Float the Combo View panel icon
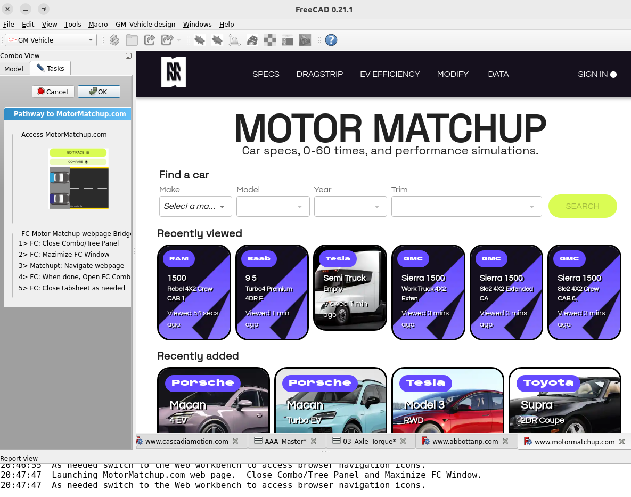Viewport: 631px width, 497px height. [x=128, y=56]
